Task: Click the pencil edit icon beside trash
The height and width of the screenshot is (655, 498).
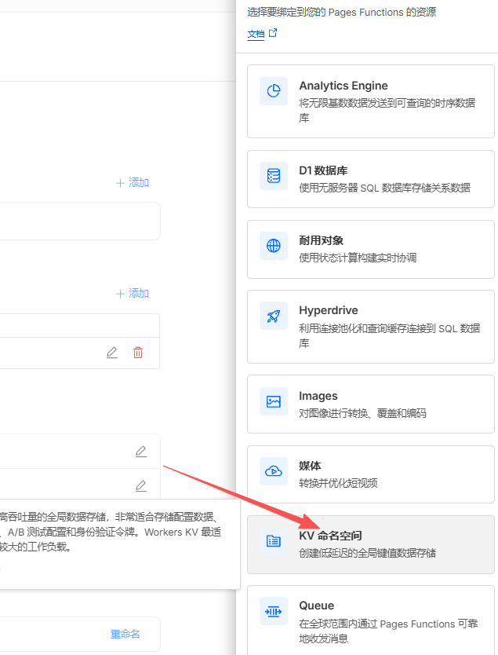Action: point(112,353)
